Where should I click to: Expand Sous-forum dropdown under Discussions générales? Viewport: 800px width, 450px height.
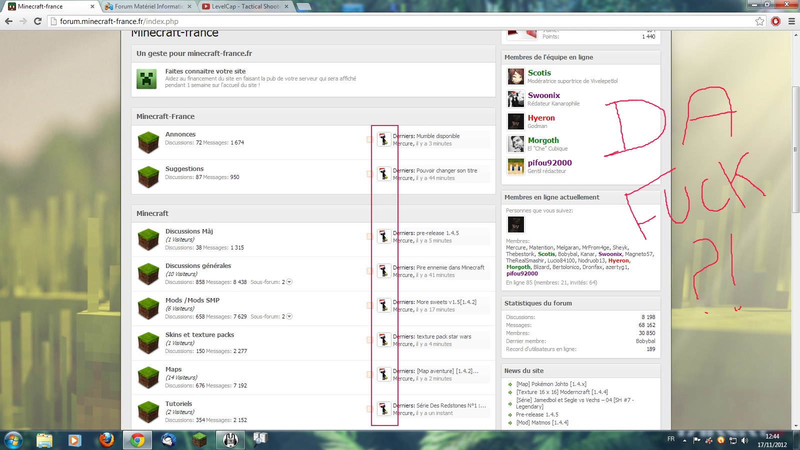tap(289, 282)
